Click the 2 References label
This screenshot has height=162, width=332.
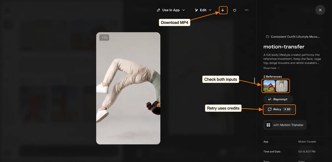coord(273,77)
